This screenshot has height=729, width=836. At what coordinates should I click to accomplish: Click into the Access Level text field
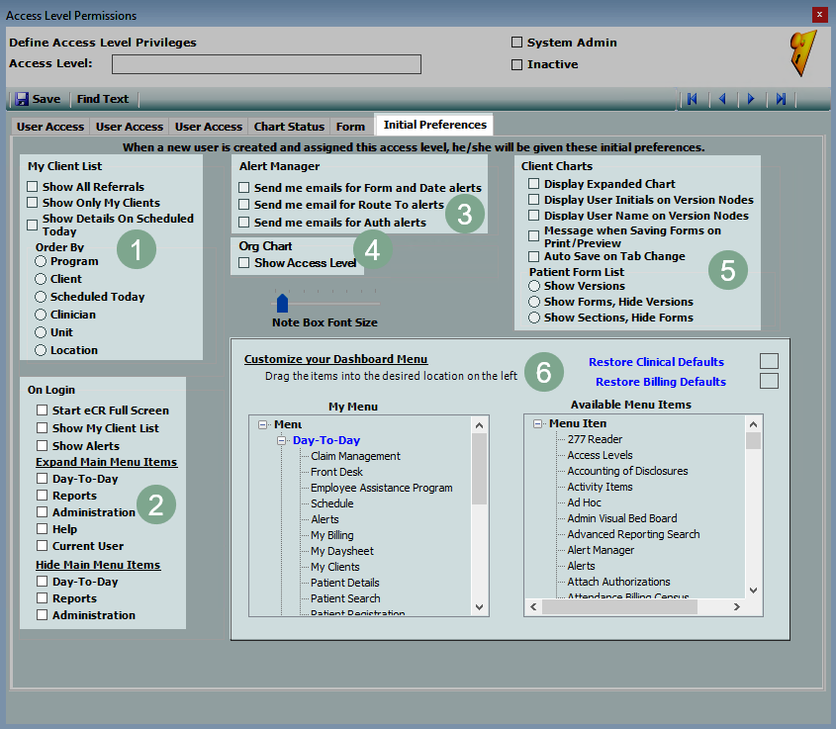pyautogui.click(x=266, y=64)
